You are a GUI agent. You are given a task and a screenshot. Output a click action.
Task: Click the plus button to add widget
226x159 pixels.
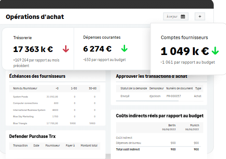pyautogui.click(x=200, y=16)
